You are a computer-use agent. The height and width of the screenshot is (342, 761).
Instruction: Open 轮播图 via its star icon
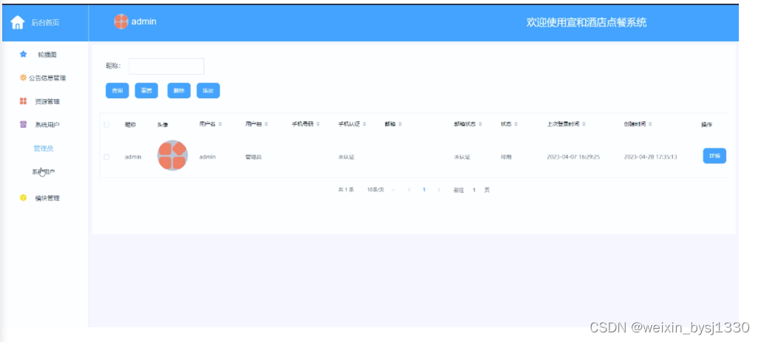23,55
